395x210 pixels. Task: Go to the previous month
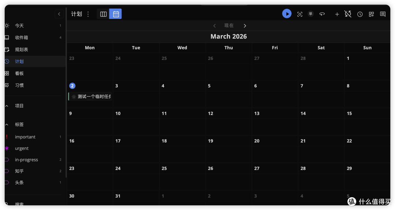point(214,26)
